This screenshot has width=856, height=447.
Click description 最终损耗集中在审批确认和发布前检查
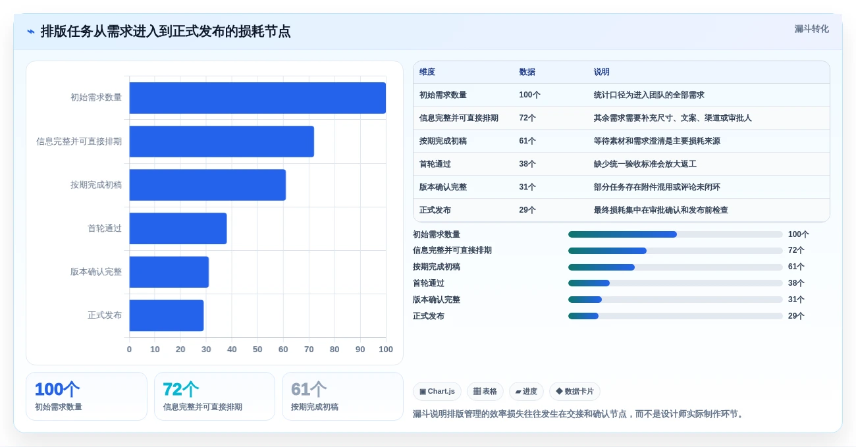point(661,210)
